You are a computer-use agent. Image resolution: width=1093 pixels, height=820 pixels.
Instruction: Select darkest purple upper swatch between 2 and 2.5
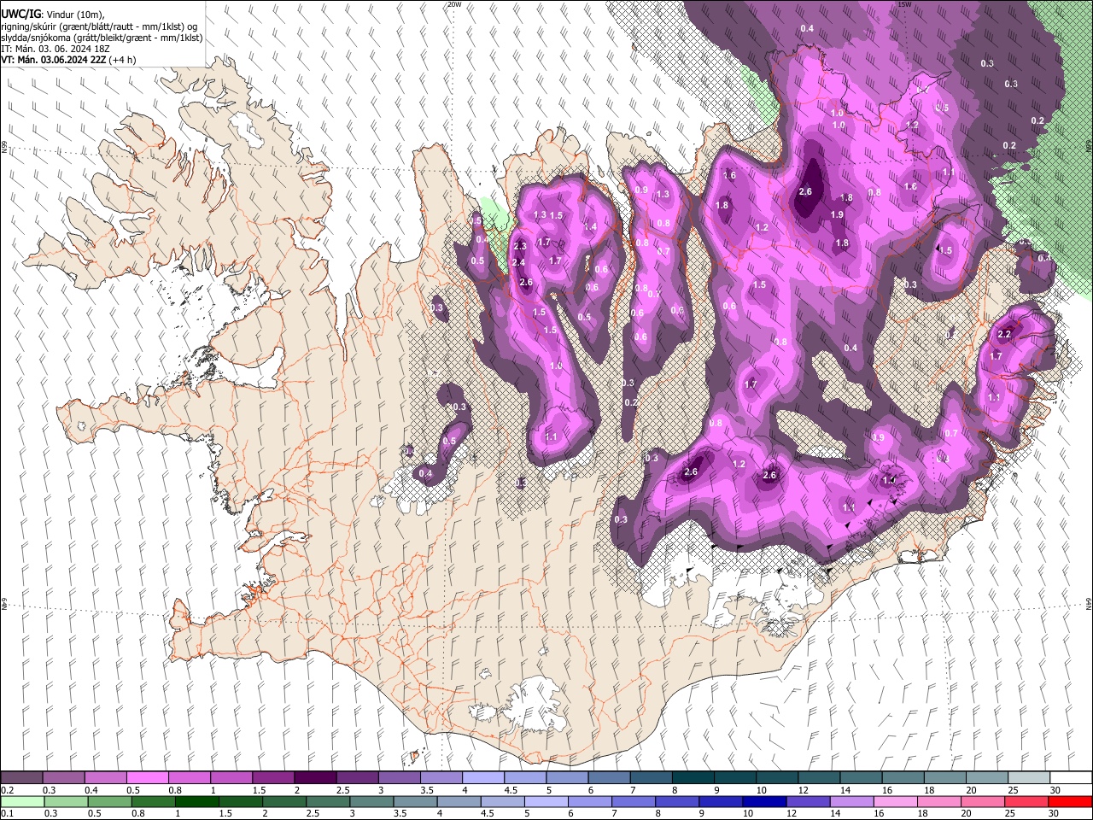click(315, 778)
